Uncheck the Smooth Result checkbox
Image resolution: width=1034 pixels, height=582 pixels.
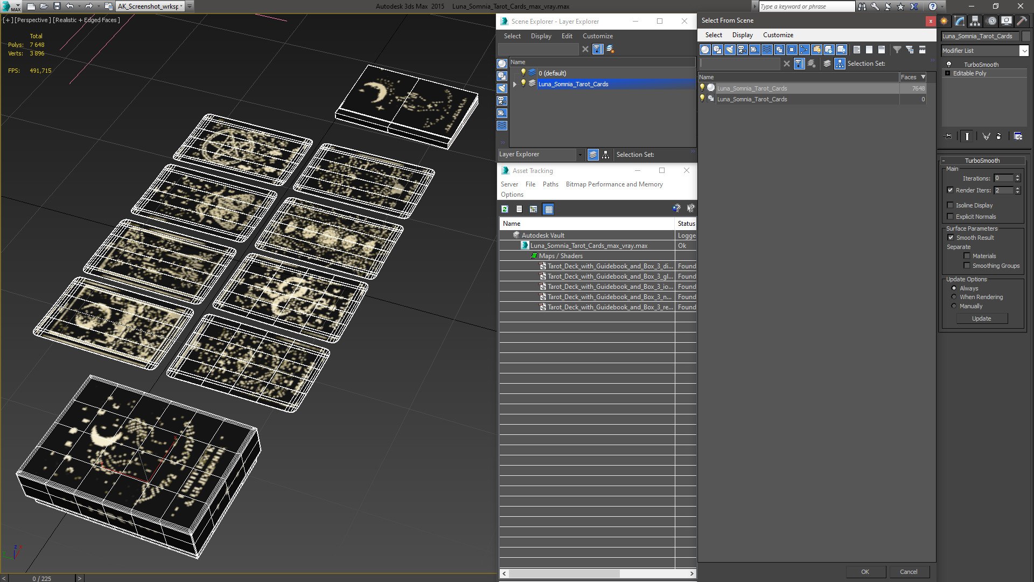click(950, 238)
